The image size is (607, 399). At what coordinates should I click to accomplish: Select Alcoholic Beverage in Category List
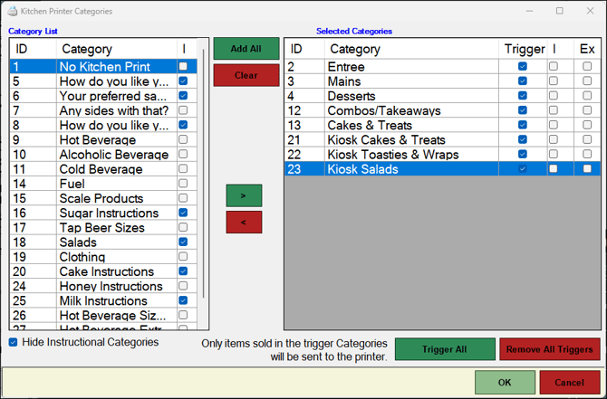(113, 155)
